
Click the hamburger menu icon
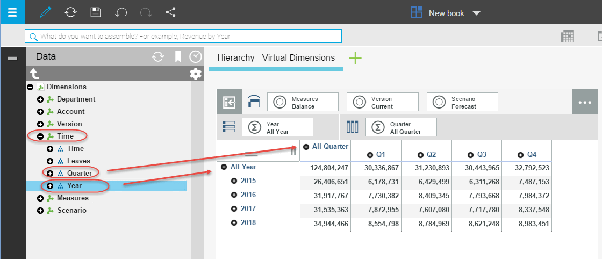[12, 12]
